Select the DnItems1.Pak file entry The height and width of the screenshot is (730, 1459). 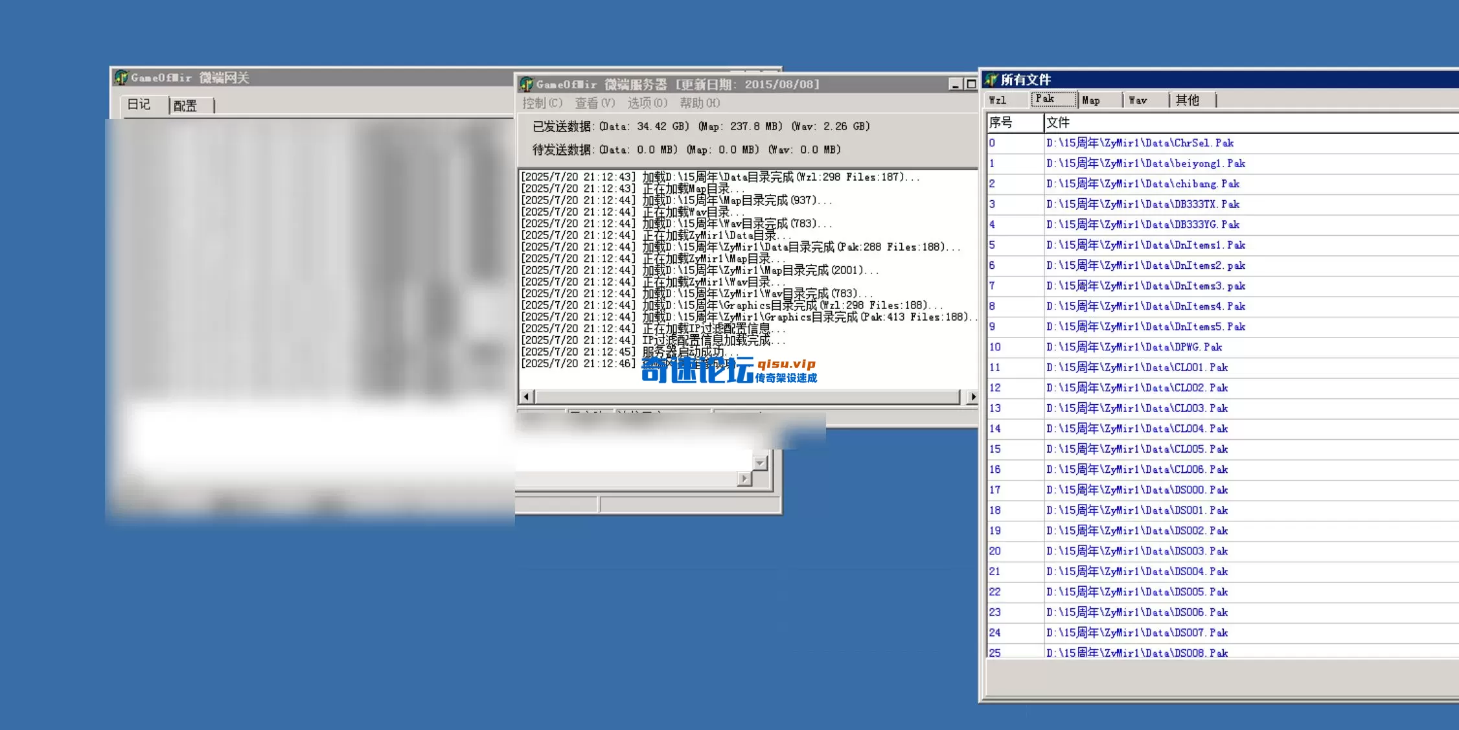click(x=1145, y=245)
